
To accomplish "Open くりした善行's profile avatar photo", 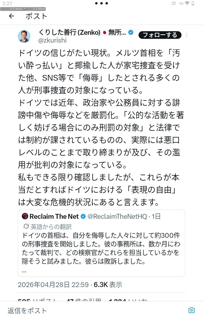I will click(x=24, y=36).
